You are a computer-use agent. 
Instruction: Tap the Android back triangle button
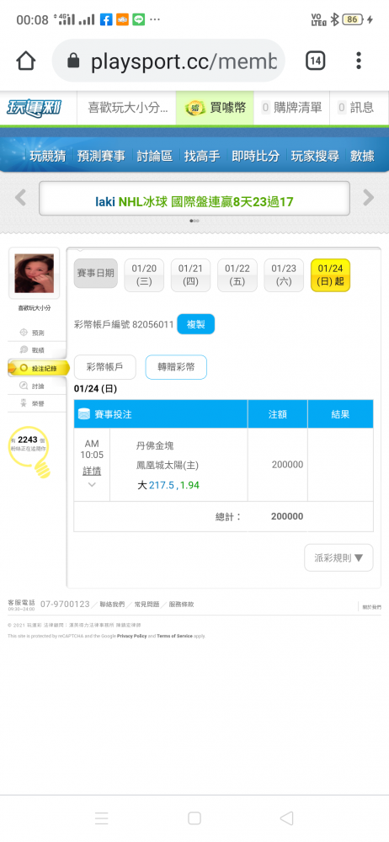pyautogui.click(x=286, y=818)
